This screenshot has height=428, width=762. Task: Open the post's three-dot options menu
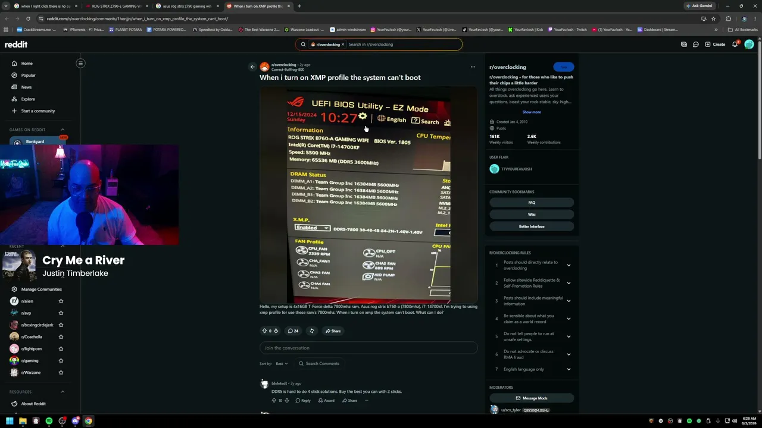473,67
